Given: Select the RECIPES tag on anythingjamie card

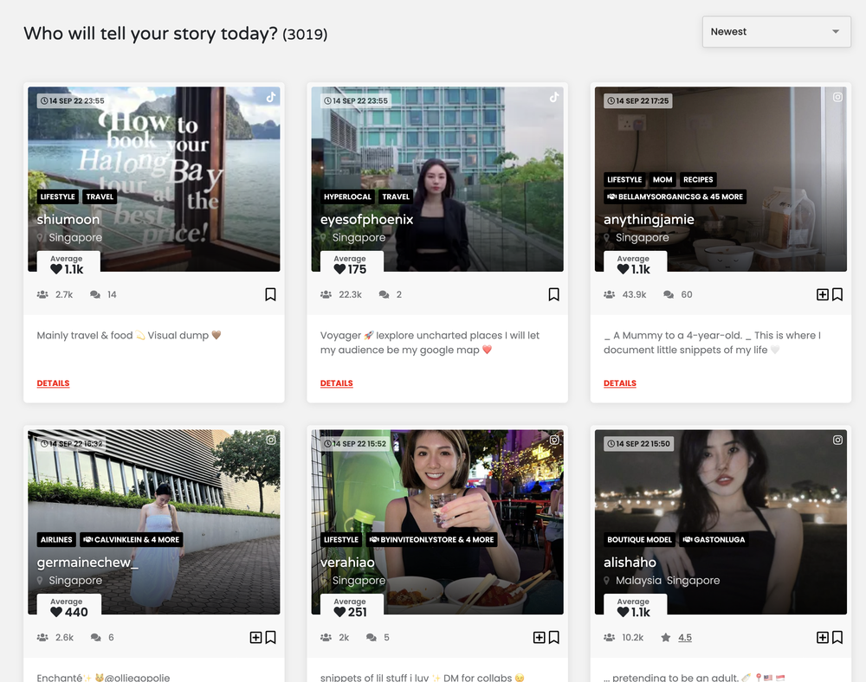Looking at the screenshot, I should point(698,179).
